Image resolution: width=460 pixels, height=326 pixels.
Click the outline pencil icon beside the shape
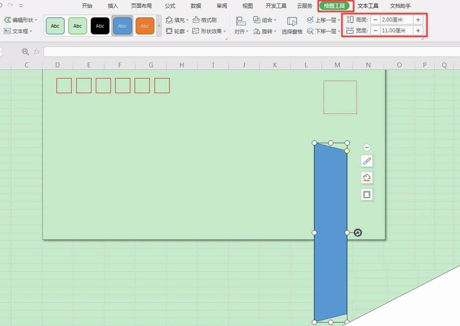click(x=367, y=161)
